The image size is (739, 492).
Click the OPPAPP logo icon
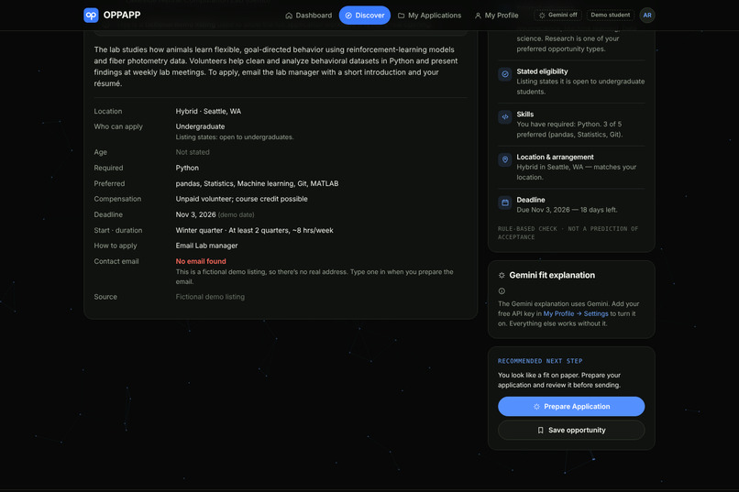click(91, 15)
